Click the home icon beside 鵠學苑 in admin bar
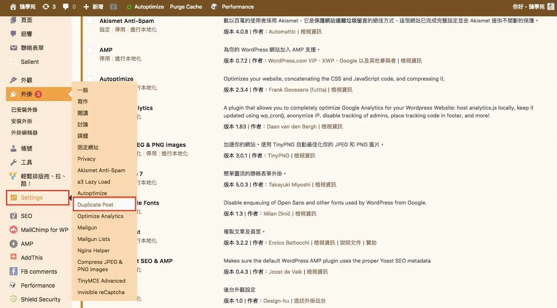557x308 pixels. click(13, 7)
